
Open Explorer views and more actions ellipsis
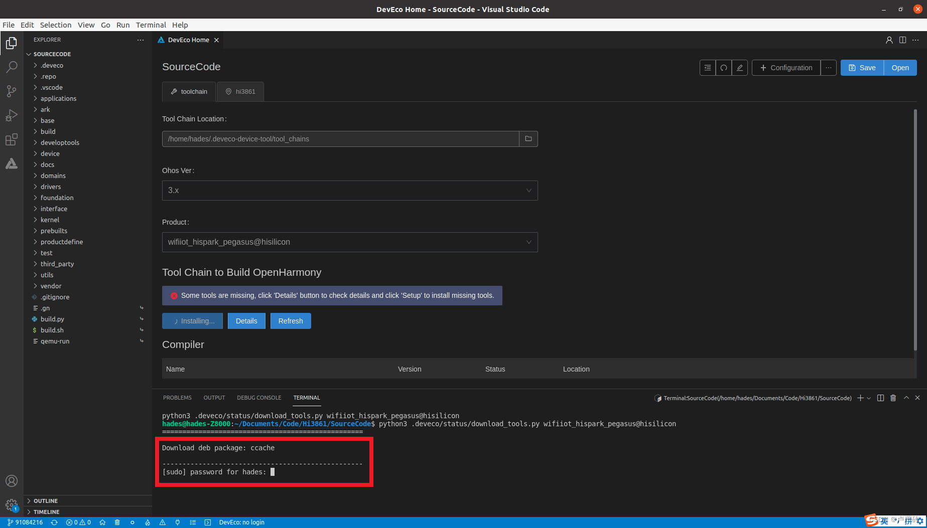[141, 40]
